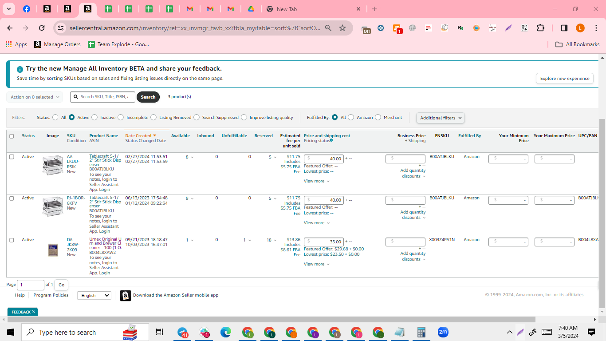Viewport: 606px width, 341px height.
Task: Click the Search button
Action: click(x=148, y=97)
